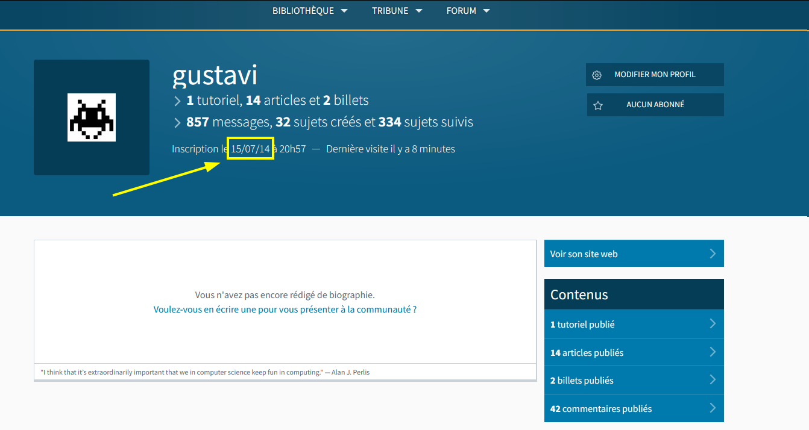Click the gustavi space invader avatar

tap(92, 117)
